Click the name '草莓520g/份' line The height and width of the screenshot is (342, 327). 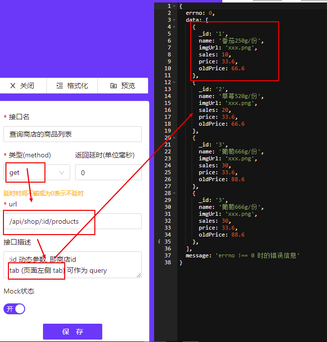231,96
